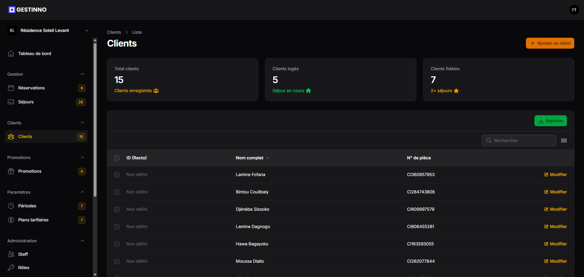Open the Plans tarifaires menu item

[x=46, y=220]
